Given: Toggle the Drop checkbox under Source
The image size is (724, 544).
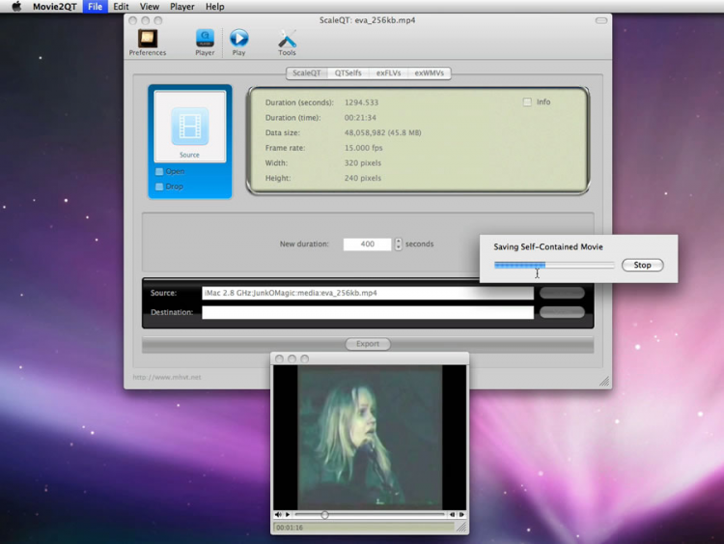Looking at the screenshot, I should point(159,186).
